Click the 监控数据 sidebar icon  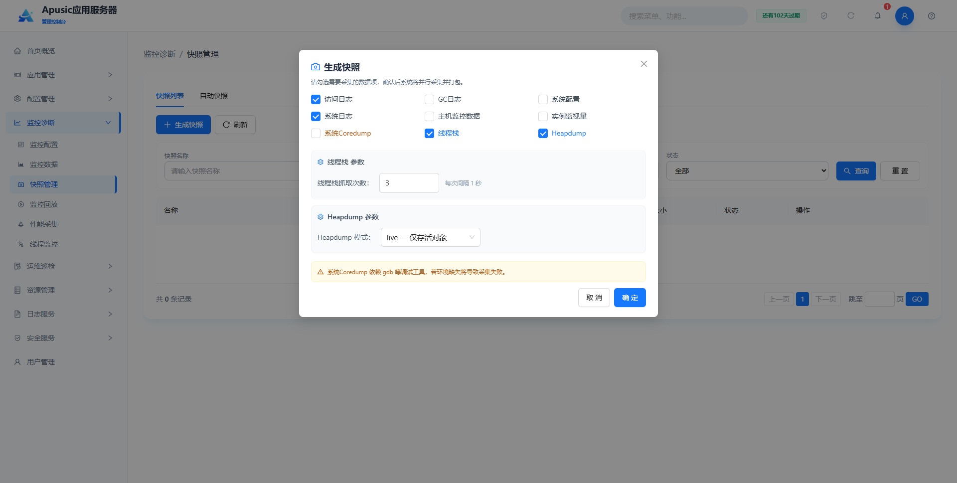tap(21, 164)
